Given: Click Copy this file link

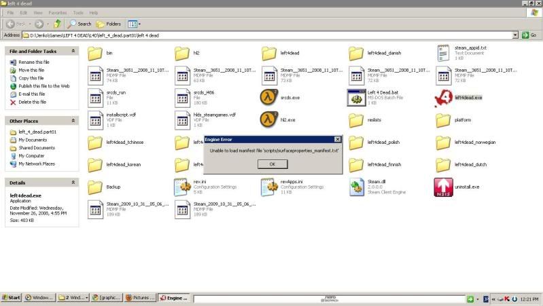Looking at the screenshot, I should [x=31, y=78].
